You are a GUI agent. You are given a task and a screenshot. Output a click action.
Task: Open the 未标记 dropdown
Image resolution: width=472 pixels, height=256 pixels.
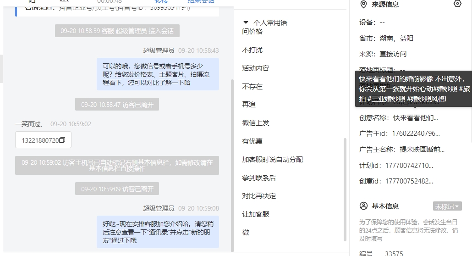click(447, 206)
